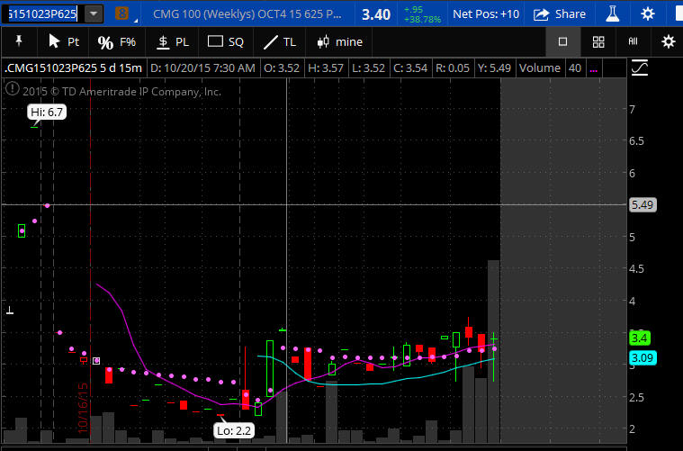This screenshot has height=451, width=683.
Task: Open the Share menu
Action: (x=560, y=14)
